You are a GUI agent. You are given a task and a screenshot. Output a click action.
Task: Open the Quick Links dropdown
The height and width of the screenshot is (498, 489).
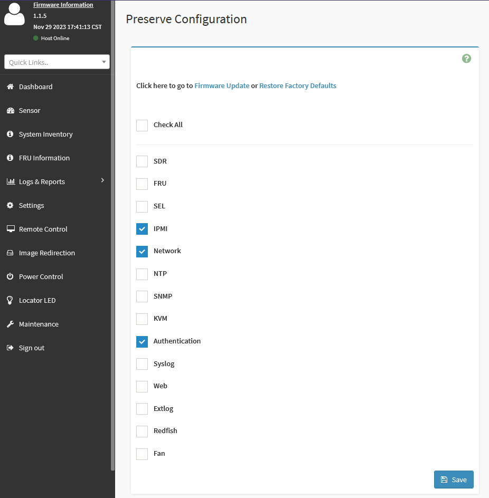(57, 62)
